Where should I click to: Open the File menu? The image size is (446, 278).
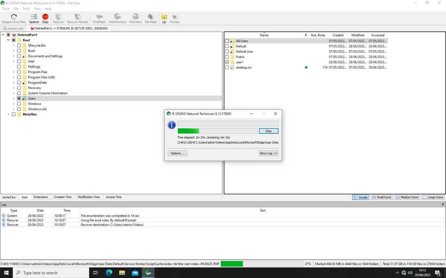16,9
